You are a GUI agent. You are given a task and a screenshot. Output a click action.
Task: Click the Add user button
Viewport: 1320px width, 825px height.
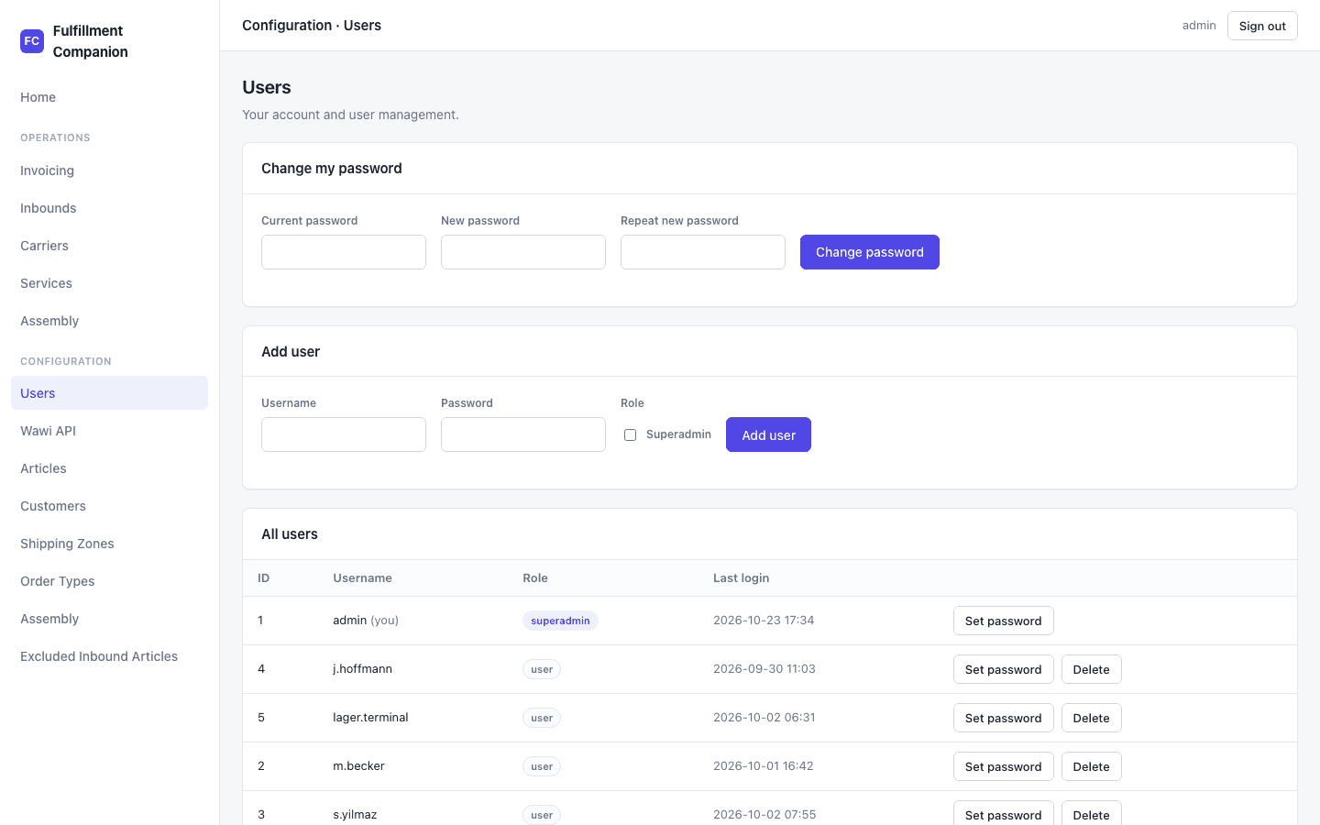click(768, 434)
